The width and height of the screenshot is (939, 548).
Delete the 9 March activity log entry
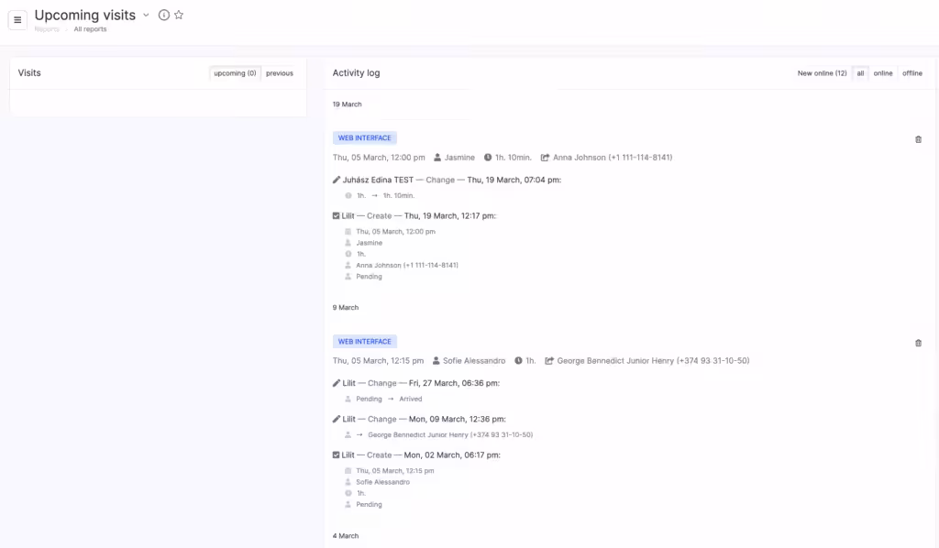click(x=918, y=343)
